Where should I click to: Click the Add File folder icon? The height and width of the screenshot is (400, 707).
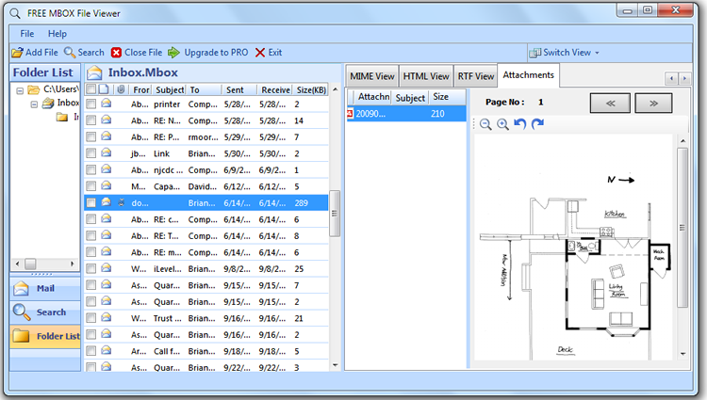click(x=18, y=53)
